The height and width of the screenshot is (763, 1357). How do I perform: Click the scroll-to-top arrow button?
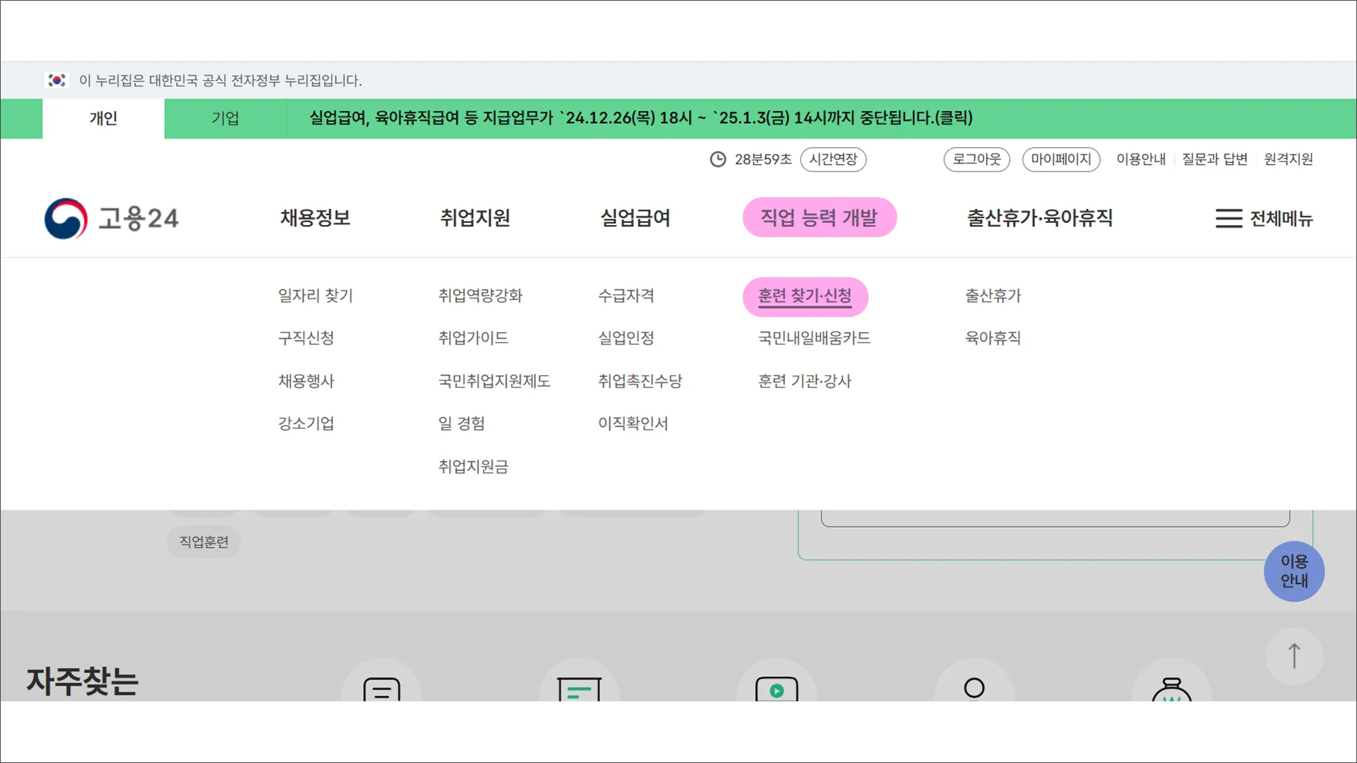1293,656
